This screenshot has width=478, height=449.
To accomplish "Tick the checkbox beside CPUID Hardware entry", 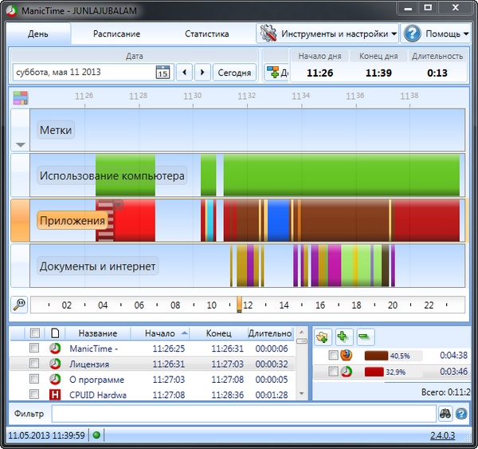I will pos(33,394).
